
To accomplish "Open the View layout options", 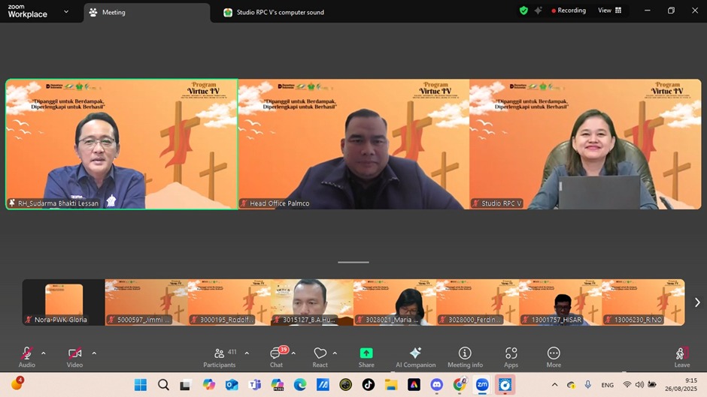I will 609,11.
